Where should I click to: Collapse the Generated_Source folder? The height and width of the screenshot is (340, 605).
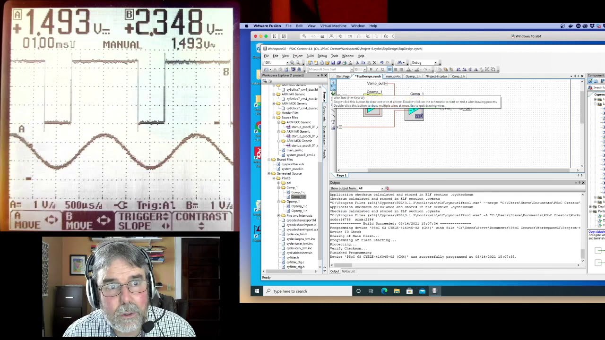pos(269,173)
